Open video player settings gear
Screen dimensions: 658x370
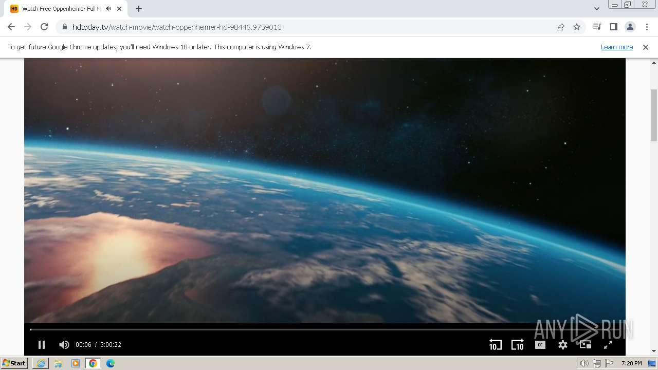point(563,345)
